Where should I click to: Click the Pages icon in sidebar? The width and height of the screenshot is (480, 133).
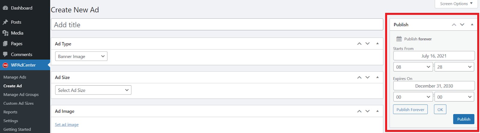[x=5, y=44]
